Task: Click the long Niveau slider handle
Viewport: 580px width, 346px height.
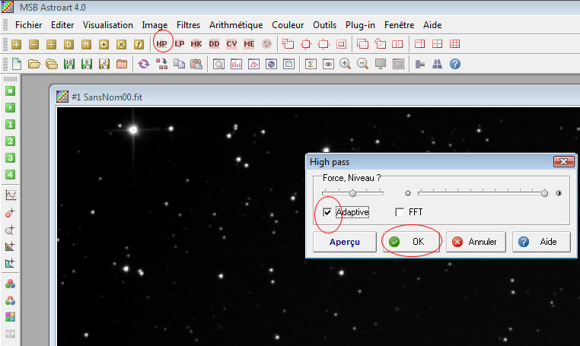Action: pos(544,193)
